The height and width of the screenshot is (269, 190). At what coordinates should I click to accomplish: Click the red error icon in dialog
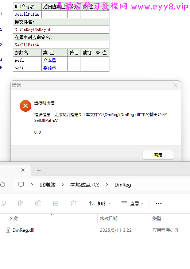(x=26, y=106)
